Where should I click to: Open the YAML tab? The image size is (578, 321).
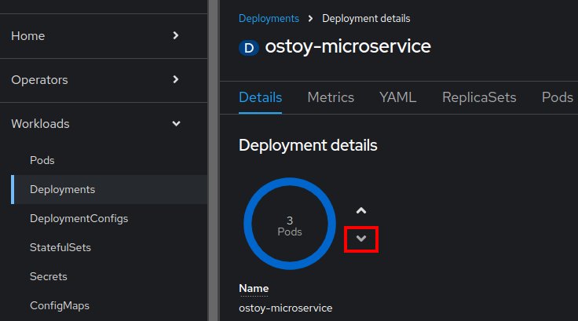click(397, 97)
